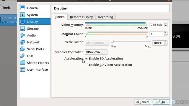The width and height of the screenshot is (189, 106).
Task: Open Storage disk icon
Action: click(x=22, y=29)
